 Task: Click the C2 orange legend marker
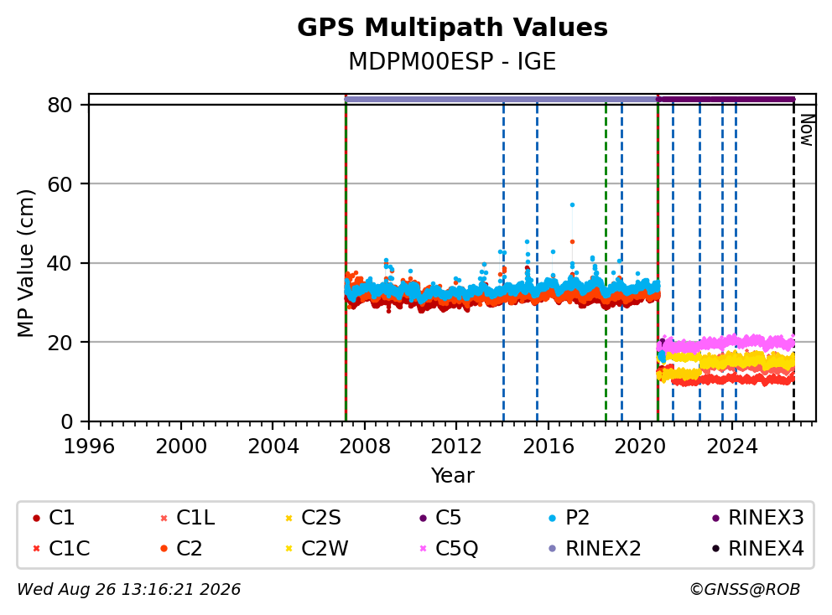click(164, 549)
